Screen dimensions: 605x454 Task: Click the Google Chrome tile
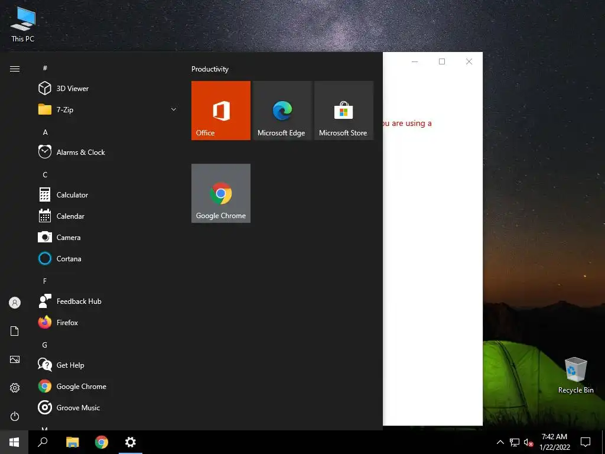(x=221, y=193)
